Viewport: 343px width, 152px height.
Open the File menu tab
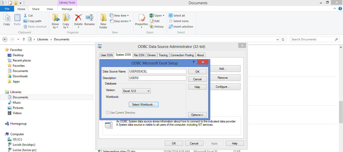(x=7, y=9)
